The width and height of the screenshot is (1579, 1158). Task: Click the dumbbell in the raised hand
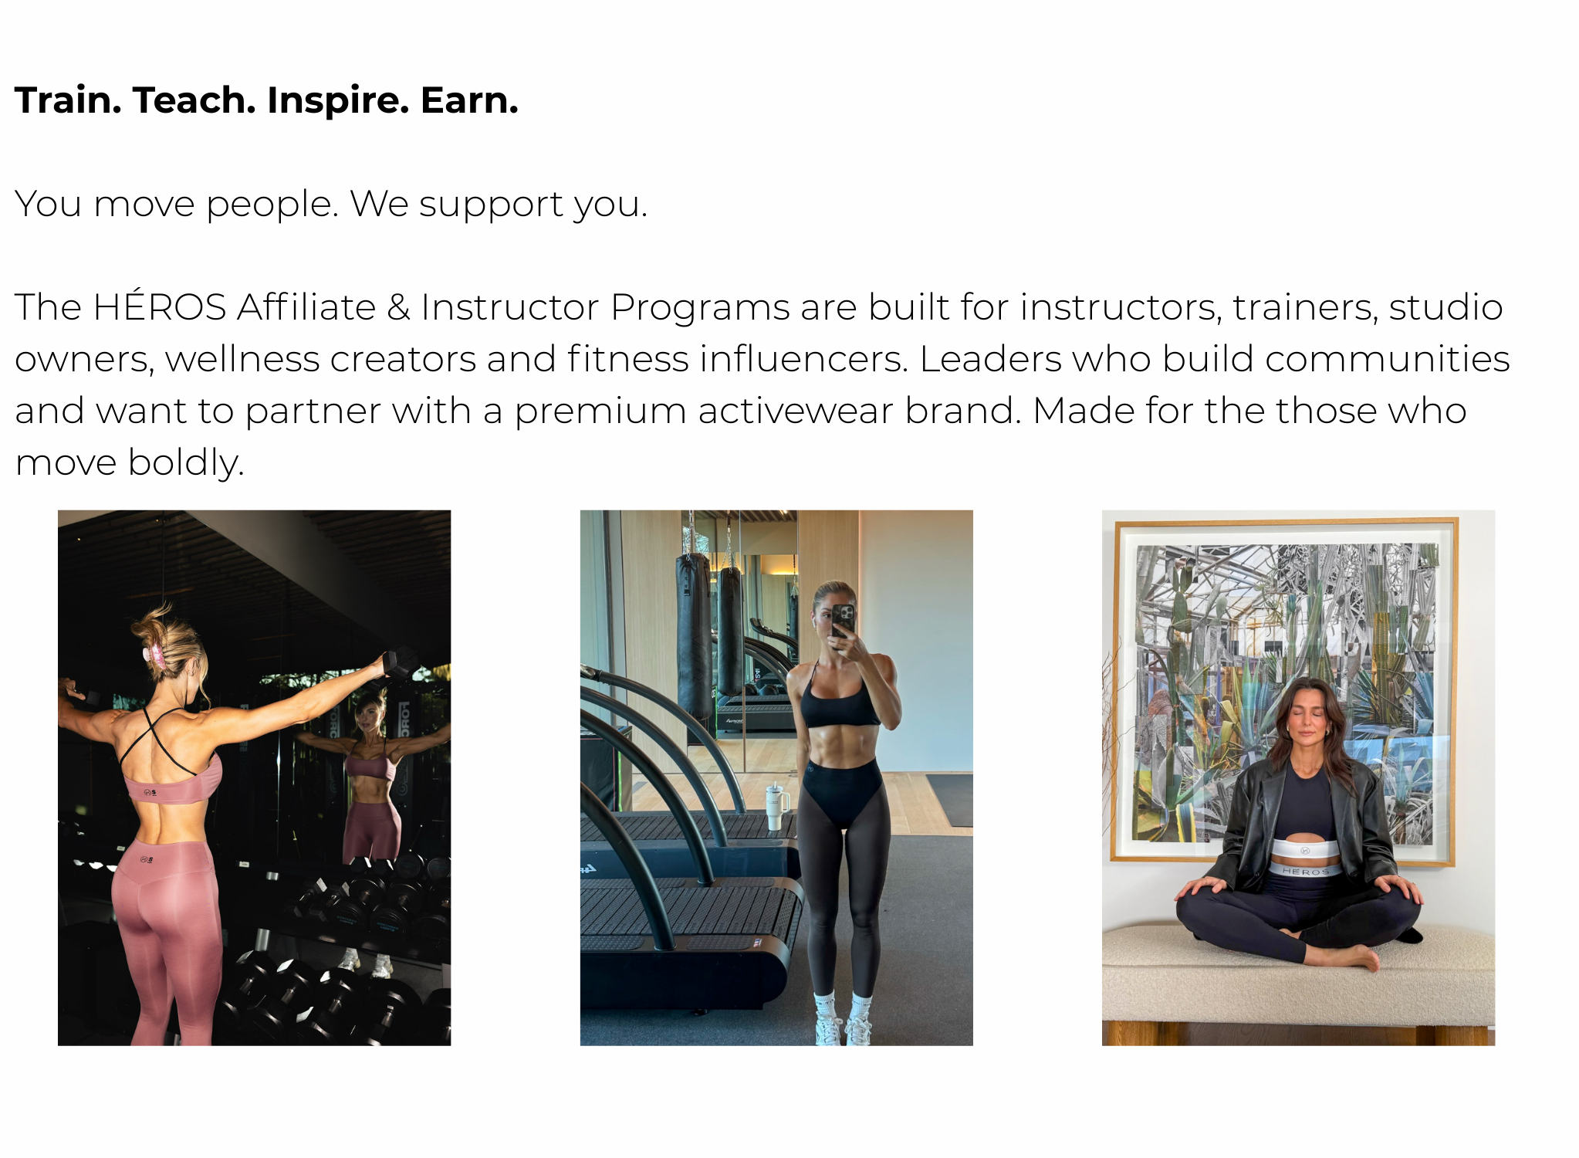pyautogui.click(x=400, y=662)
